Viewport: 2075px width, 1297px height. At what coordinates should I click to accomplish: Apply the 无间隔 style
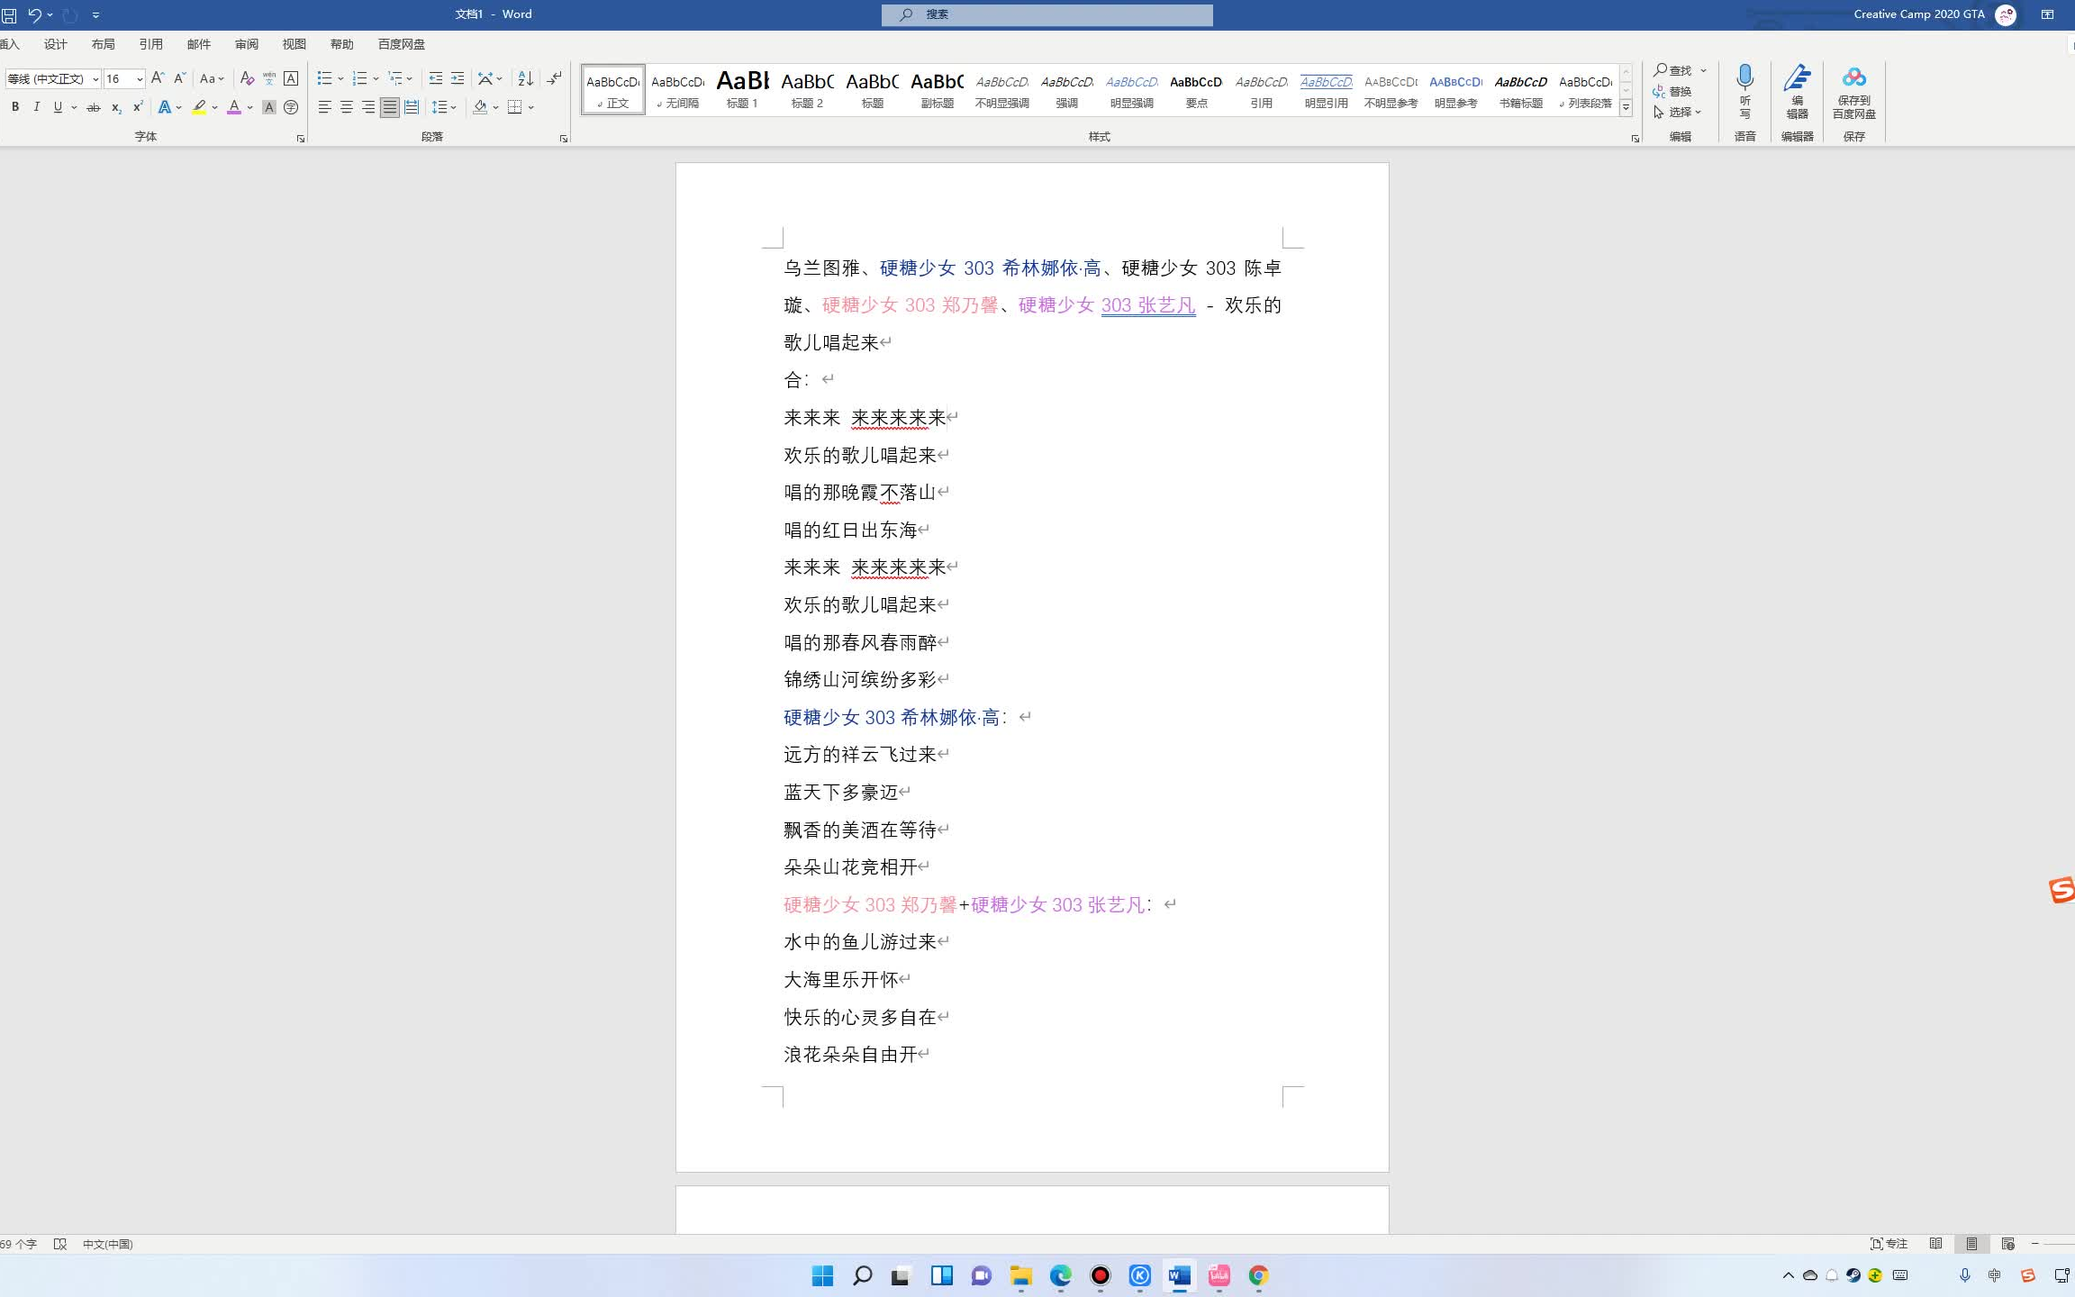point(678,89)
